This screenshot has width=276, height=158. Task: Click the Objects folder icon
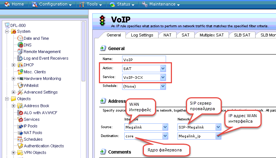tap(14, 99)
